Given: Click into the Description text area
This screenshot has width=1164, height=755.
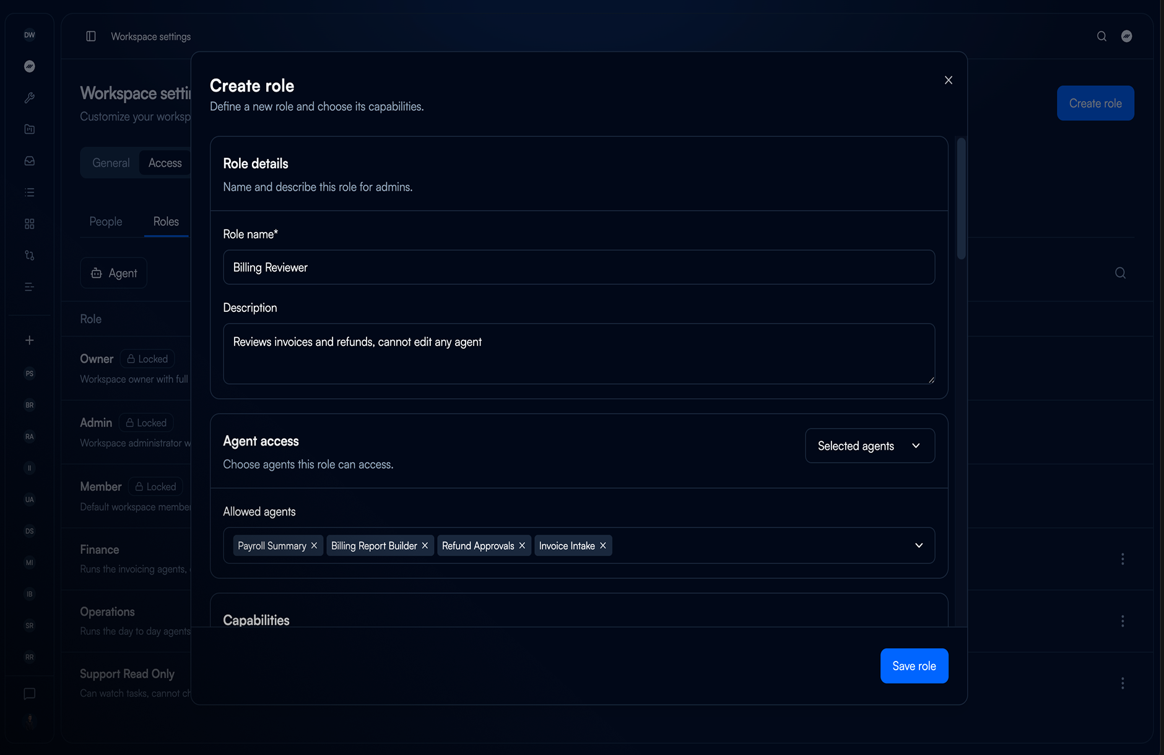Looking at the screenshot, I should (579, 354).
